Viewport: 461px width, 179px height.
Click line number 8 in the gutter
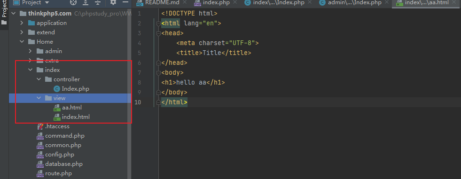click(139, 83)
